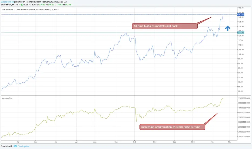Select the 123.28 price level label on the axis
Viewport: 252px width, 149px height.
[241, 33]
